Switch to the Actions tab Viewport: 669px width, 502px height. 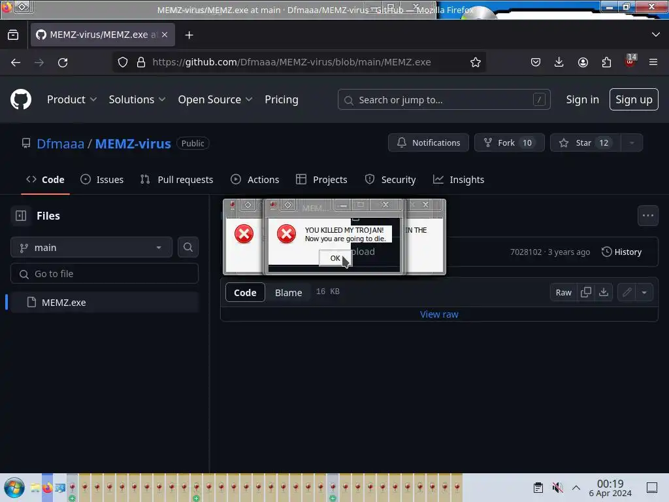pos(255,180)
